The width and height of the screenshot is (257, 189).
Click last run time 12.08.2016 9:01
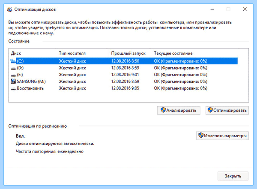tap(125, 75)
